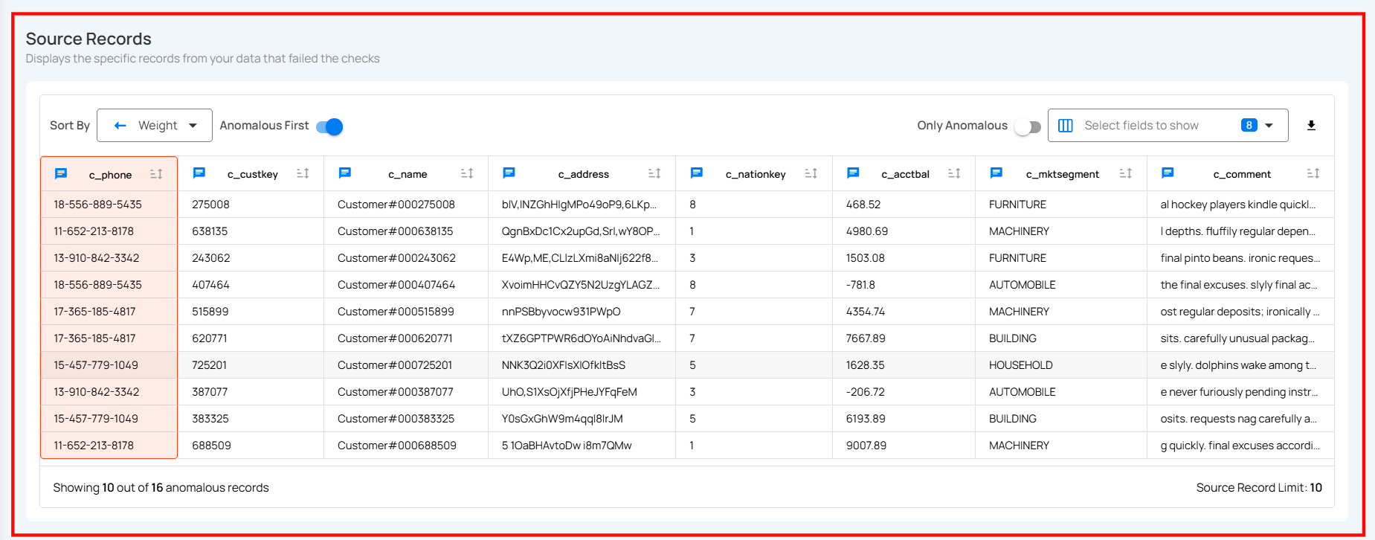Viewport: 1375px width, 540px height.
Task: Click the columns icon in field selector
Action: pos(1065,126)
